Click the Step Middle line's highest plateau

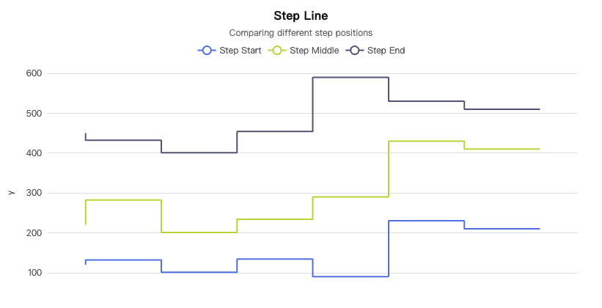click(426, 141)
